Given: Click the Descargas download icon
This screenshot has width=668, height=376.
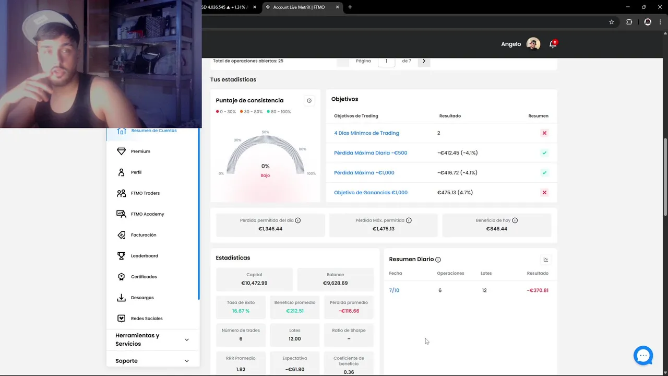Looking at the screenshot, I should coord(122,298).
